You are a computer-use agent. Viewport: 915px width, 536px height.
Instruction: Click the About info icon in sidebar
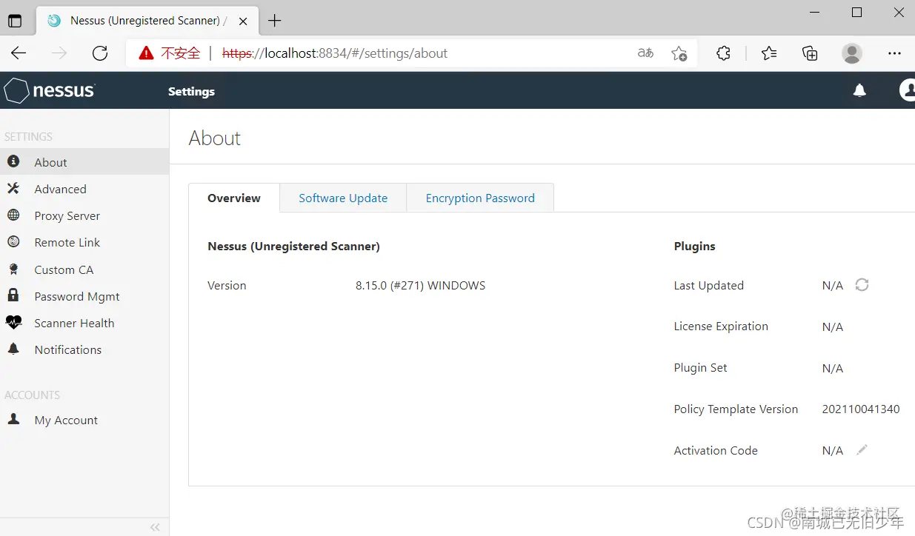13,161
